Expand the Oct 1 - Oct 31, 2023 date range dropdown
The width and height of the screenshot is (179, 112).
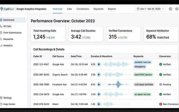[x=150, y=9]
